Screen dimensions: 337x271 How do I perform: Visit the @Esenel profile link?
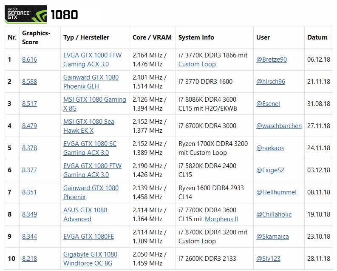268,104
